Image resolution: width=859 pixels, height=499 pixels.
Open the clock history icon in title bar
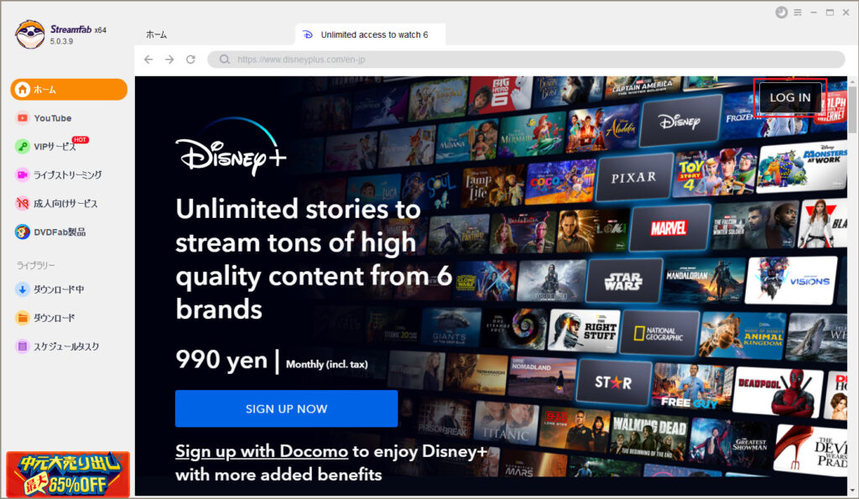tap(781, 12)
